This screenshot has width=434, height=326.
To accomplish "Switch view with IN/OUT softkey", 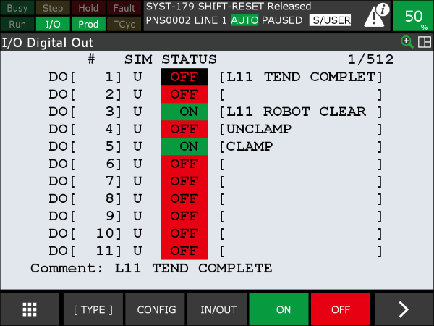I will (218, 309).
